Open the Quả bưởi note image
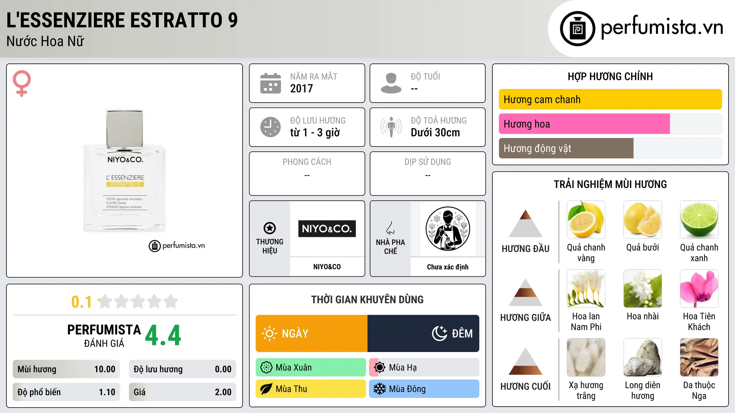Screen dimensions: 735x413 pos(643,220)
